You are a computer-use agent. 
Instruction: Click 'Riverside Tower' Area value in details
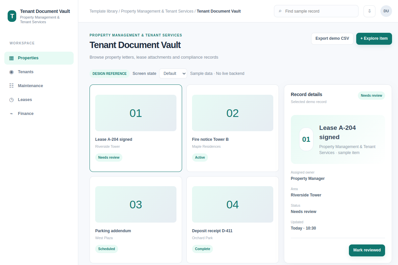(306, 195)
